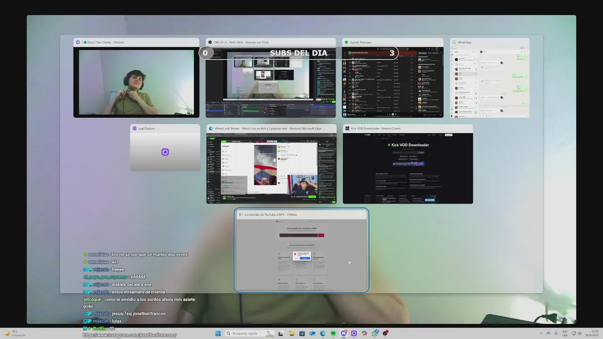Expand the hidden system tray icons chevron
Screen dimensions: 603x339
[541, 333]
